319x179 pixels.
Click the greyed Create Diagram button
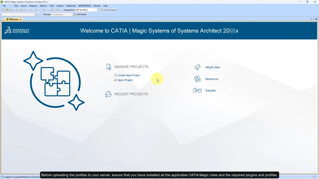(108, 10)
